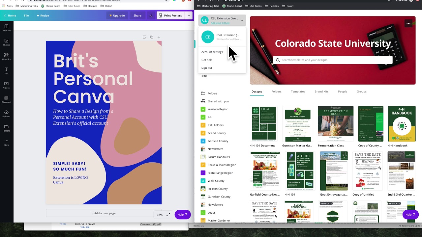Click search templates and designs field

[333, 60]
